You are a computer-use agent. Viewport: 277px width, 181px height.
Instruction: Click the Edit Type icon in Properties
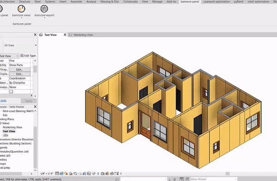point(22,55)
